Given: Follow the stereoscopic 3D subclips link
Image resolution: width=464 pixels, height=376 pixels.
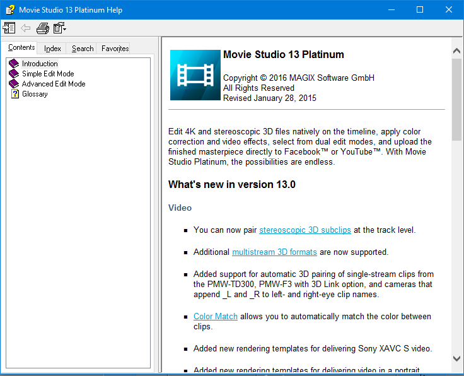Looking at the screenshot, I should tap(305, 230).
